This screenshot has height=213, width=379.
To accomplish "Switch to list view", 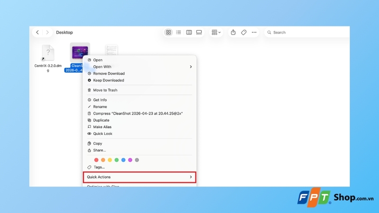I will point(179,32).
